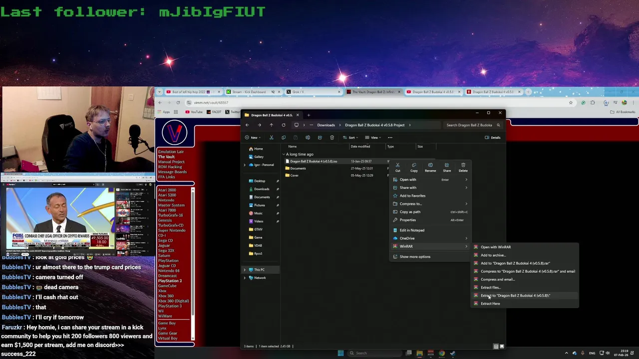Viewport: 639px width, 359px height.
Task: Open the Details pane button
Action: click(x=493, y=138)
